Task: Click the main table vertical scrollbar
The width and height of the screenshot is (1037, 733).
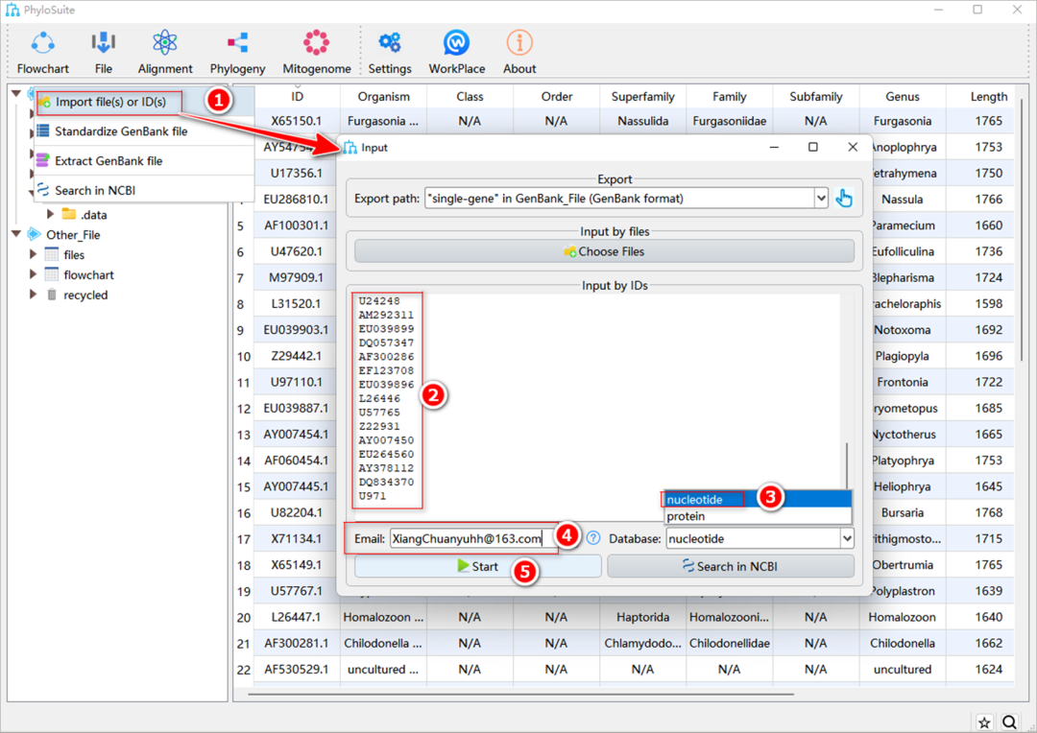Action: [x=1023, y=229]
